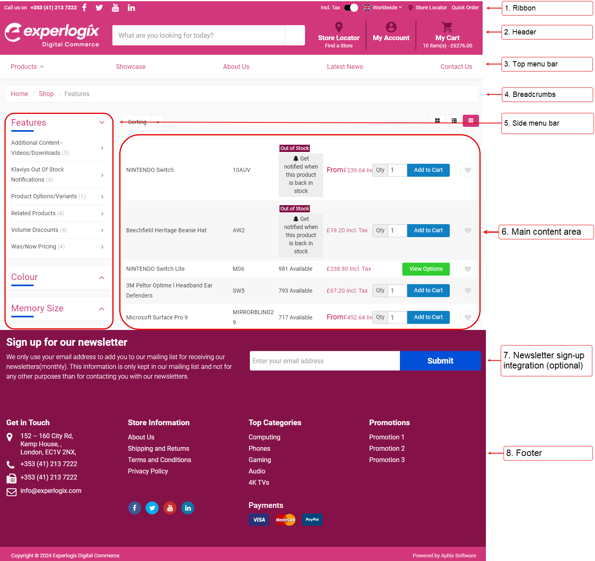Click the YouTube icon in the footer
Viewport: 595px width, 561px height.
(x=170, y=507)
